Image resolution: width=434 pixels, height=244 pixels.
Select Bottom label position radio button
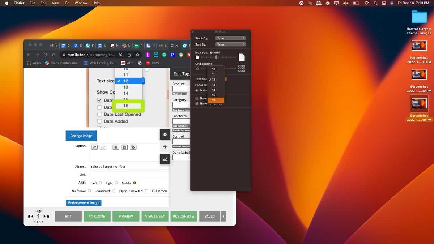click(x=197, y=90)
